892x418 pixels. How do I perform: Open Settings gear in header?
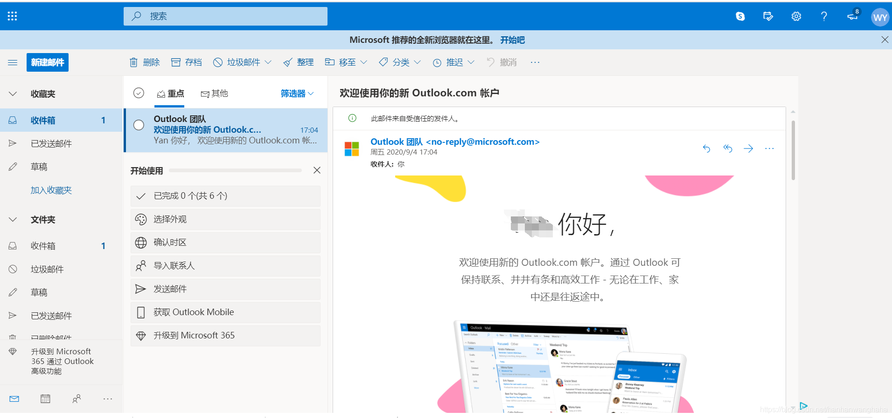(x=796, y=16)
